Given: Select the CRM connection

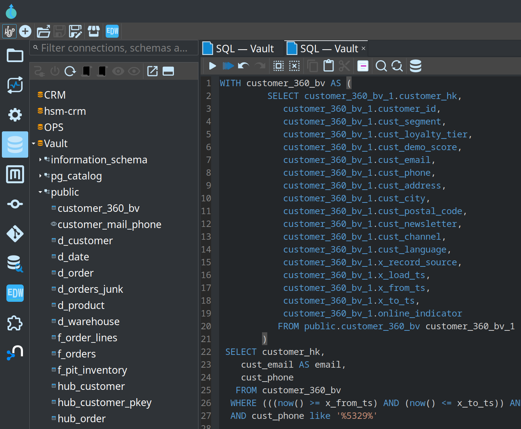Looking at the screenshot, I should 55,95.
